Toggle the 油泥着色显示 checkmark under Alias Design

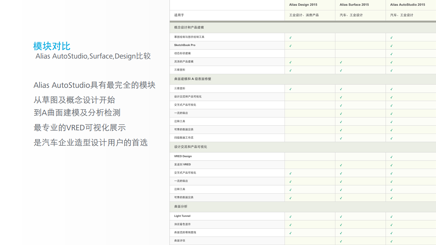coord(290,225)
